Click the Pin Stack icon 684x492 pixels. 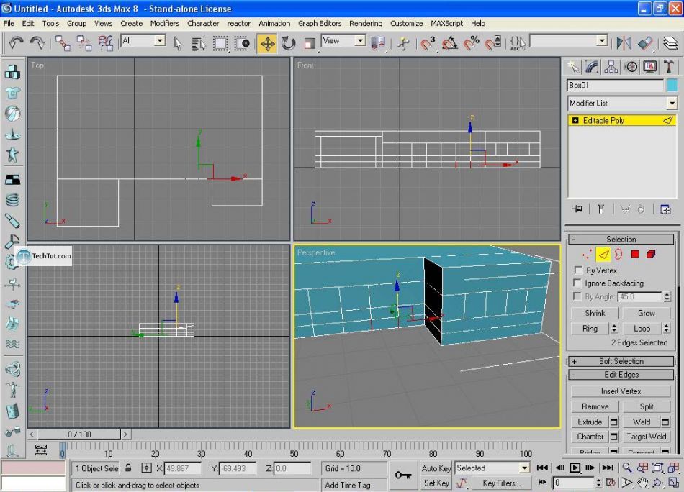click(x=577, y=209)
